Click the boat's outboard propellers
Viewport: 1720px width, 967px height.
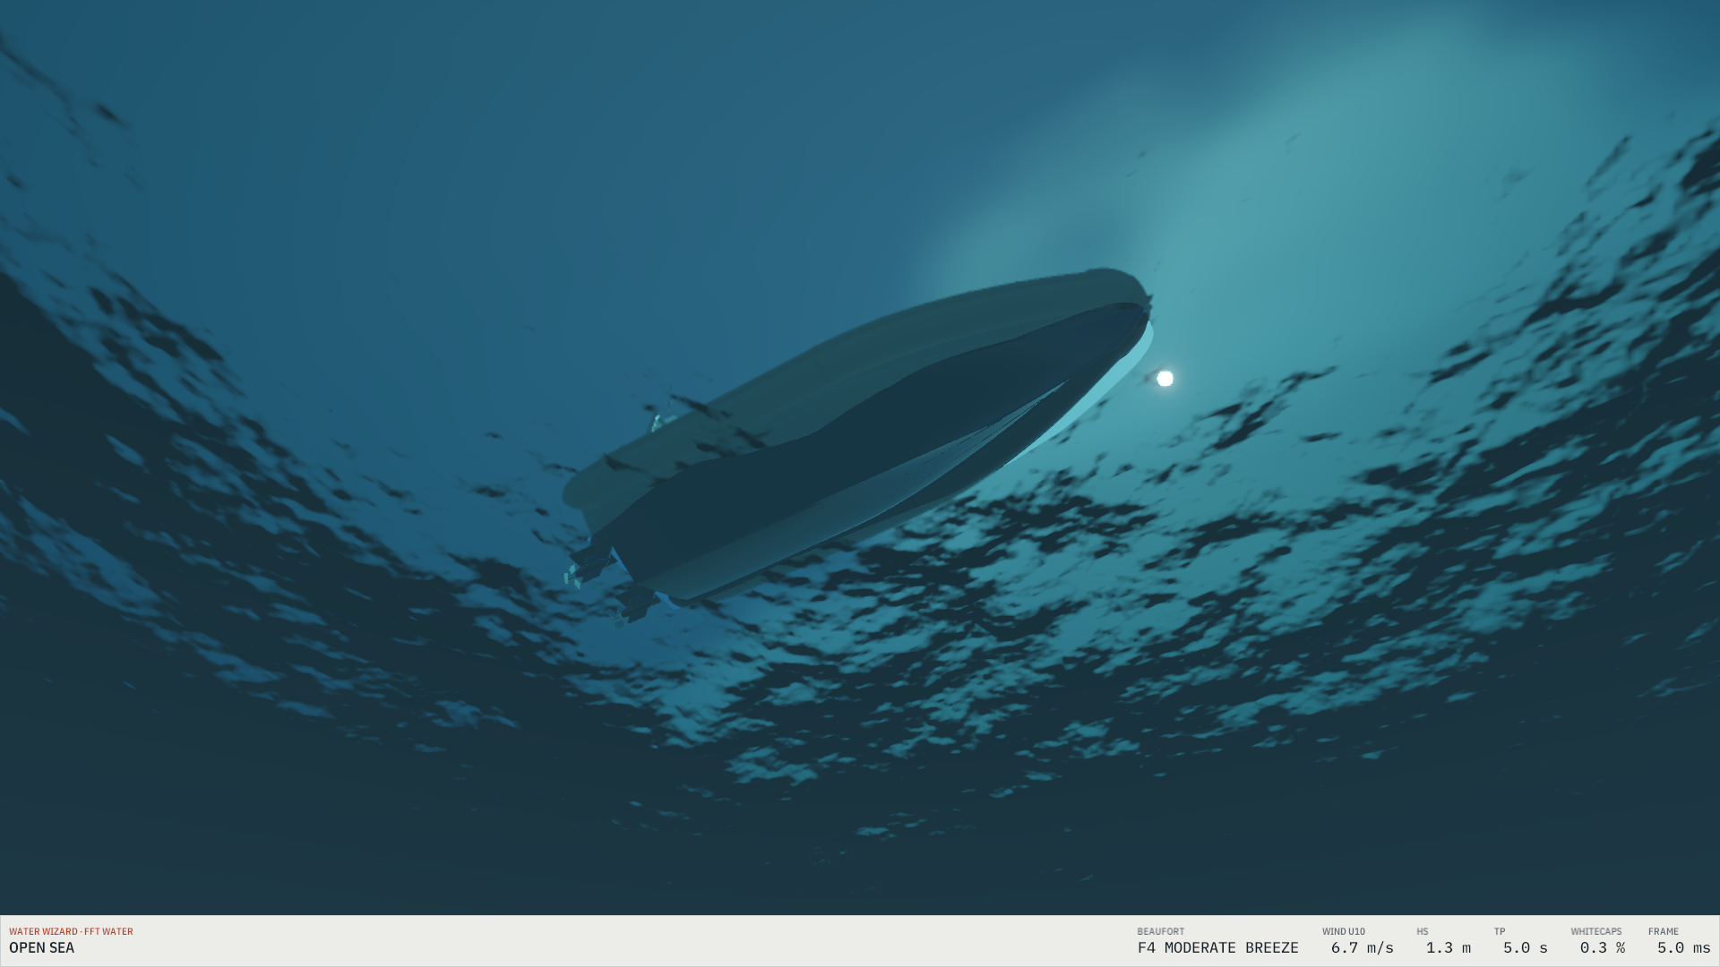(x=609, y=586)
